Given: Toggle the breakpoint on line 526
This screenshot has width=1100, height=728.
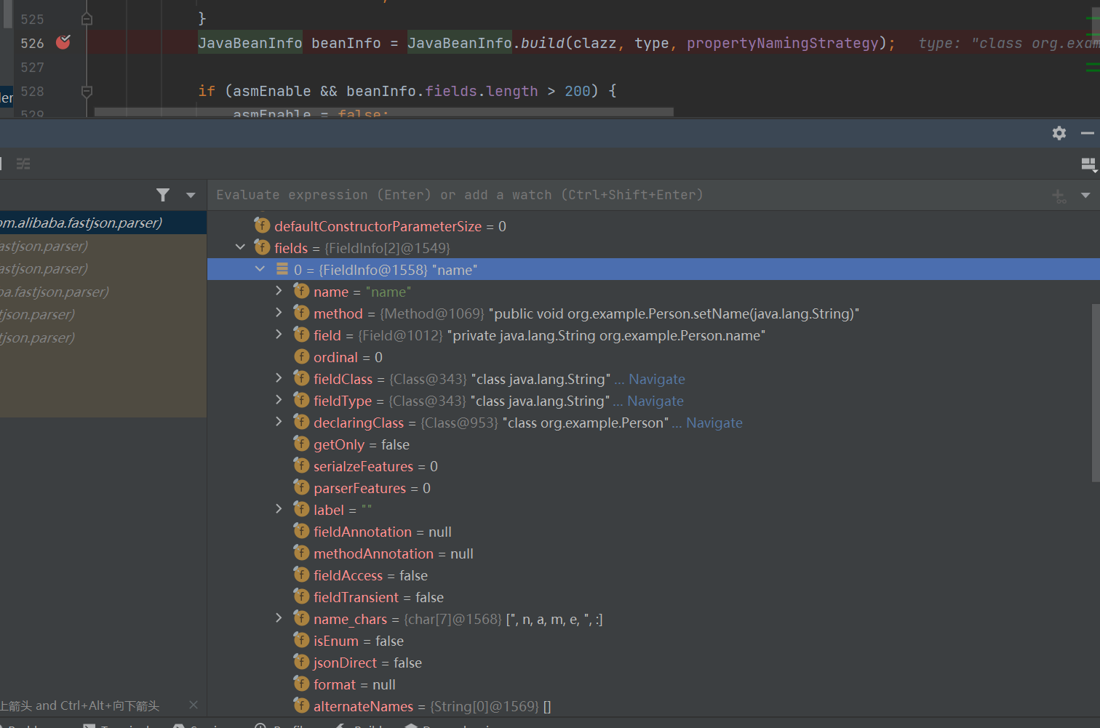Looking at the screenshot, I should tap(63, 43).
